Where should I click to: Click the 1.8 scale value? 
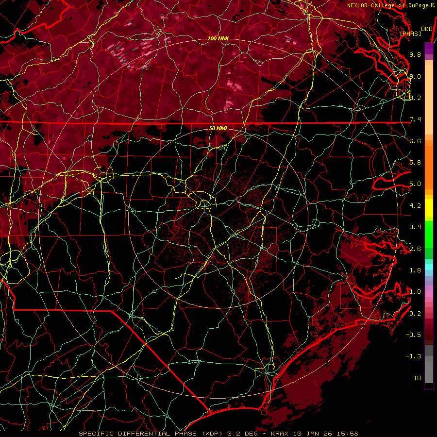point(415,270)
